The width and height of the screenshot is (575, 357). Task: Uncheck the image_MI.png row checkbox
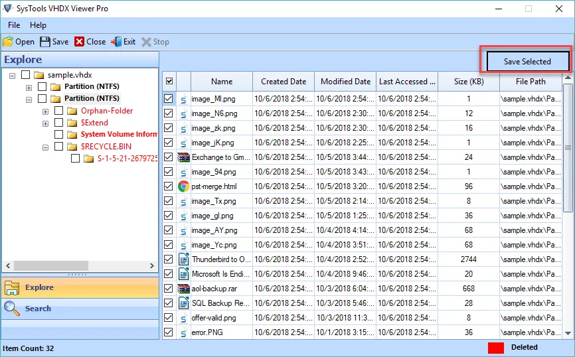click(x=169, y=99)
